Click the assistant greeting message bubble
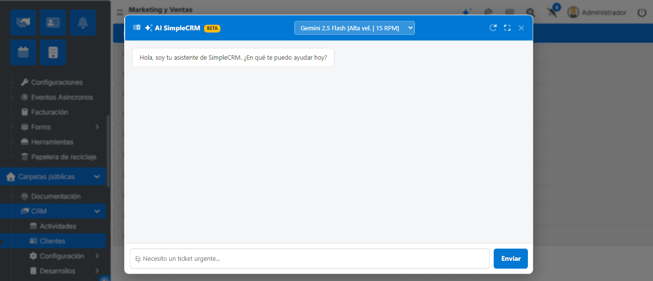The width and height of the screenshot is (653, 281). [233, 57]
